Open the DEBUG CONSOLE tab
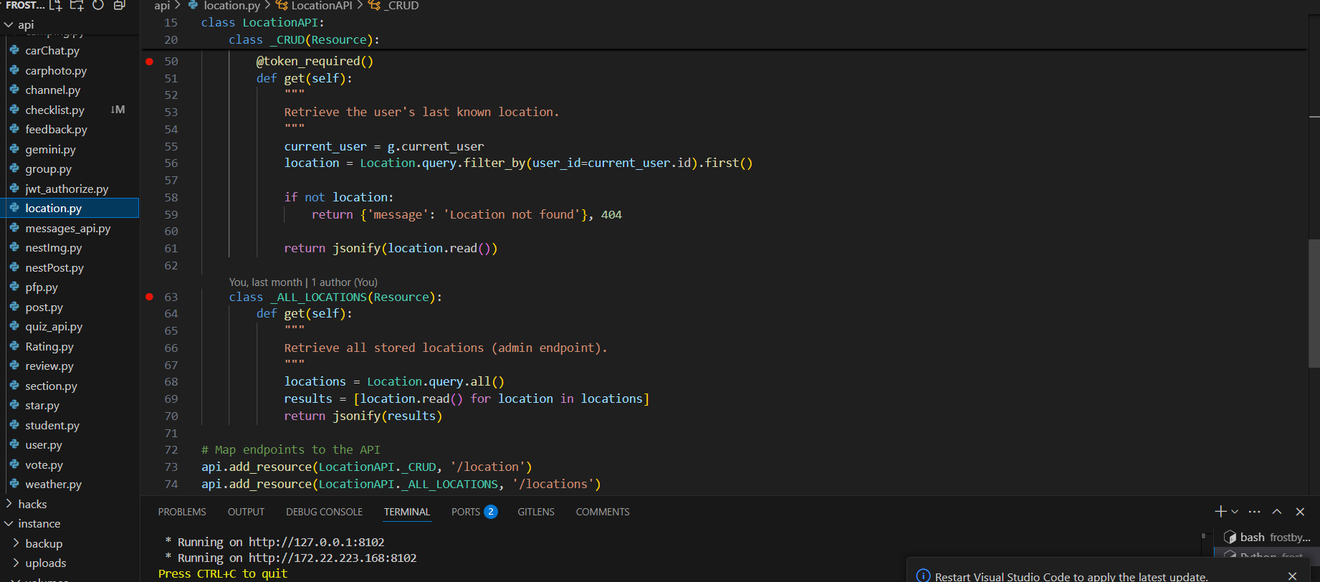 point(324,512)
